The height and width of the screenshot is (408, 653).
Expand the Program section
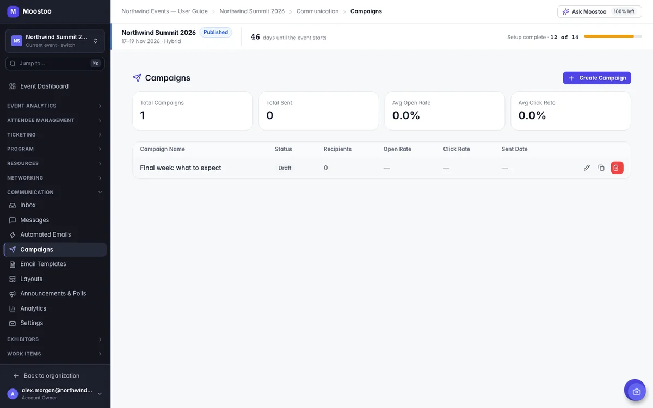click(55, 149)
